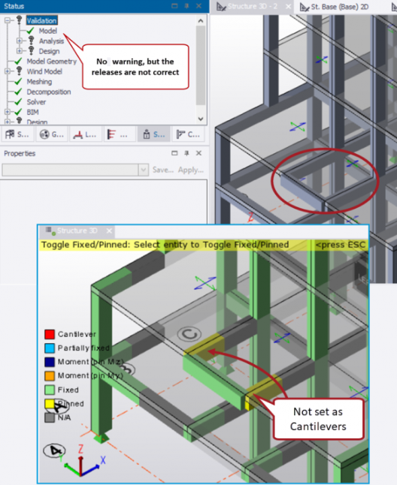397x485 pixels.
Task: Select the Solver status item
Action: (36, 102)
